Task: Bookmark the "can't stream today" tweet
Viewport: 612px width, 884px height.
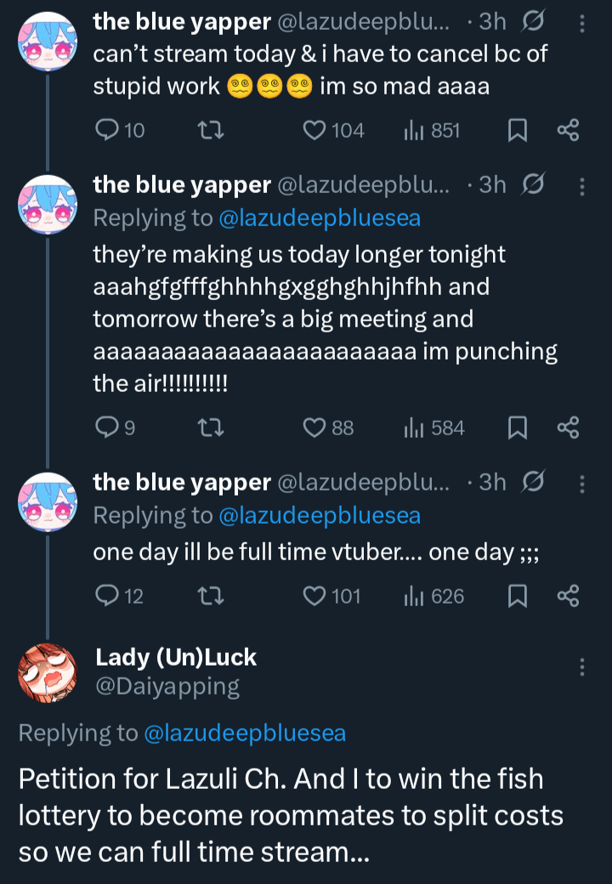Action: click(518, 130)
